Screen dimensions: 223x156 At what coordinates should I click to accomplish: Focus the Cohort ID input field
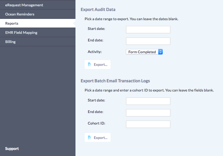click(x=148, y=124)
